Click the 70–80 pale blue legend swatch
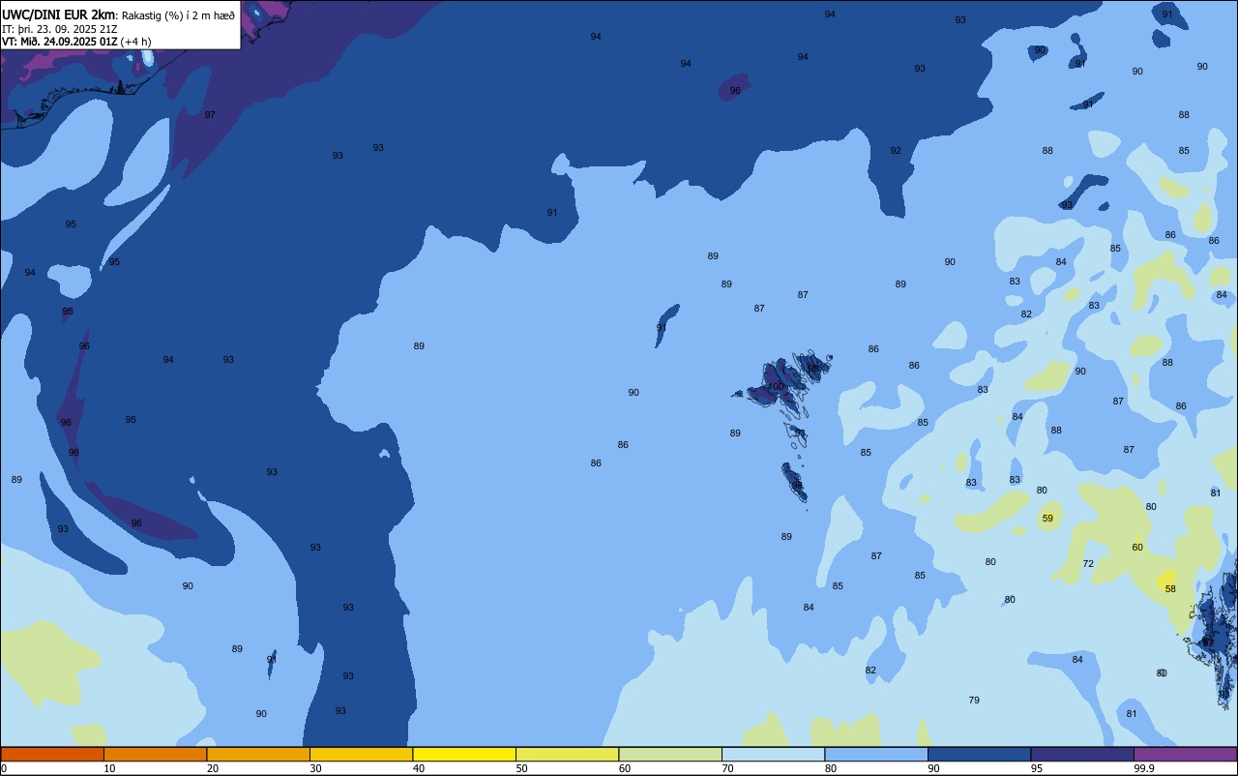Viewport: 1238px width, 776px height. coord(773,754)
